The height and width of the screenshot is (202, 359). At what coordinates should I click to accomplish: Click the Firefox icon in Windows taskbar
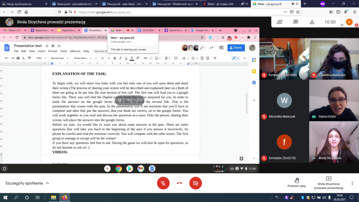pos(64,197)
